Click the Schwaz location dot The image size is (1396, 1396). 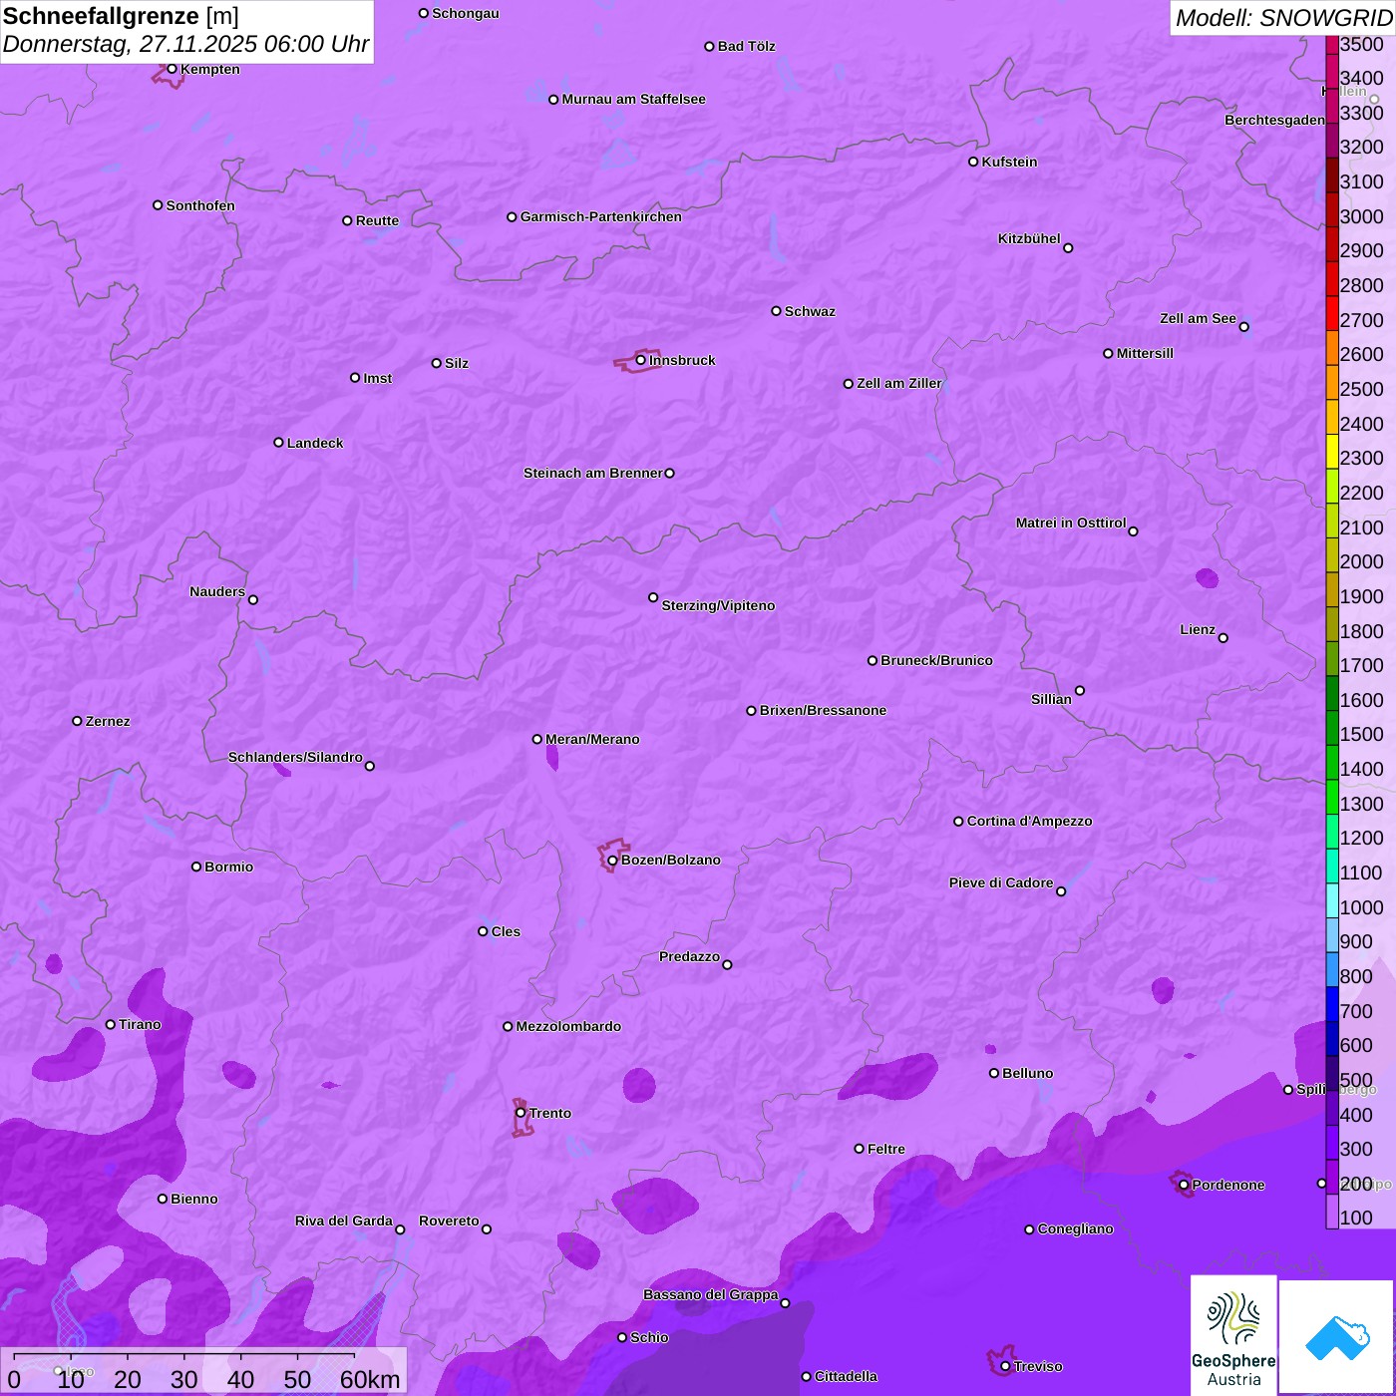tap(776, 311)
